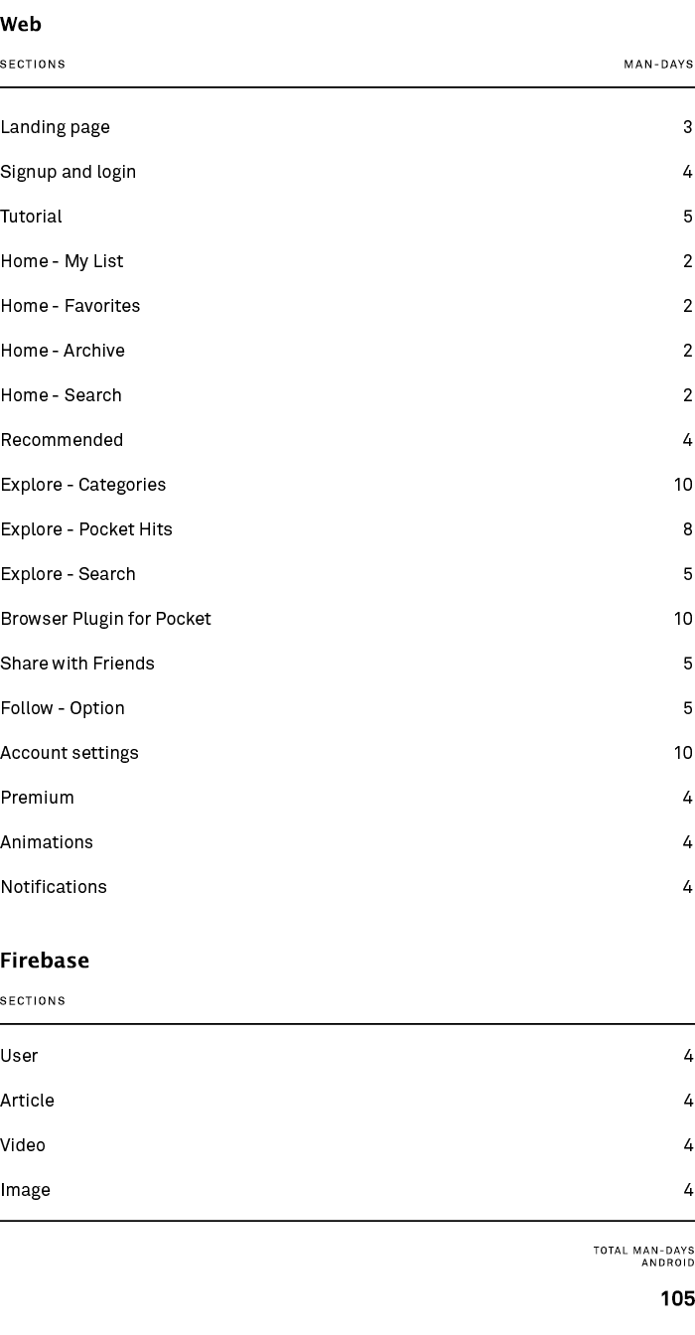
Task: Click the Firebase heading
Action: pos(45,961)
